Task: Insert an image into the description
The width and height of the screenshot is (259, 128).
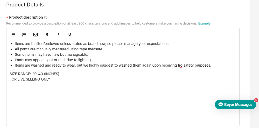Action: 36,35
